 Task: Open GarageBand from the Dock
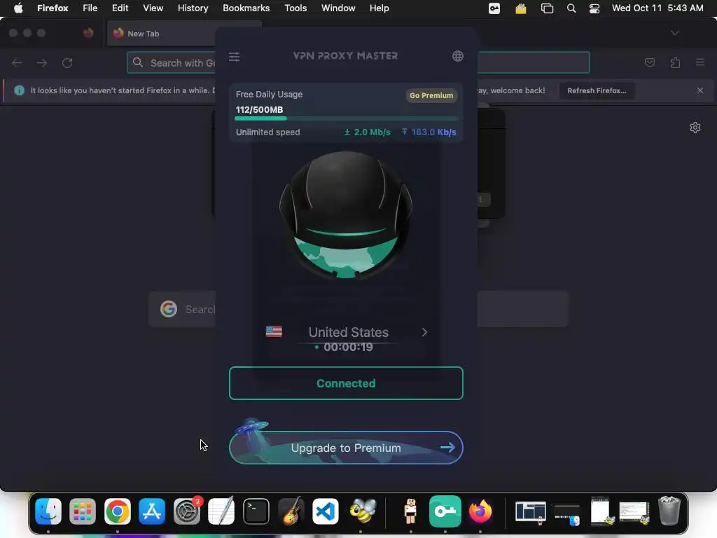pos(291,511)
